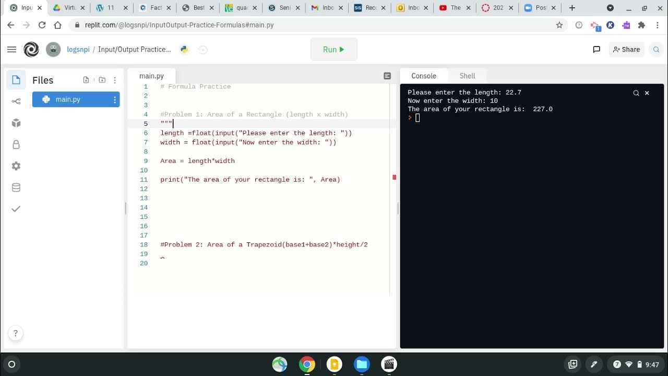Click the Share button
The width and height of the screenshot is (668, 376).
(626, 50)
